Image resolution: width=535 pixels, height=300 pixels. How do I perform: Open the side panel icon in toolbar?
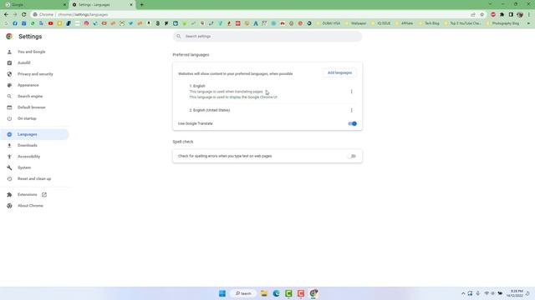click(x=511, y=15)
